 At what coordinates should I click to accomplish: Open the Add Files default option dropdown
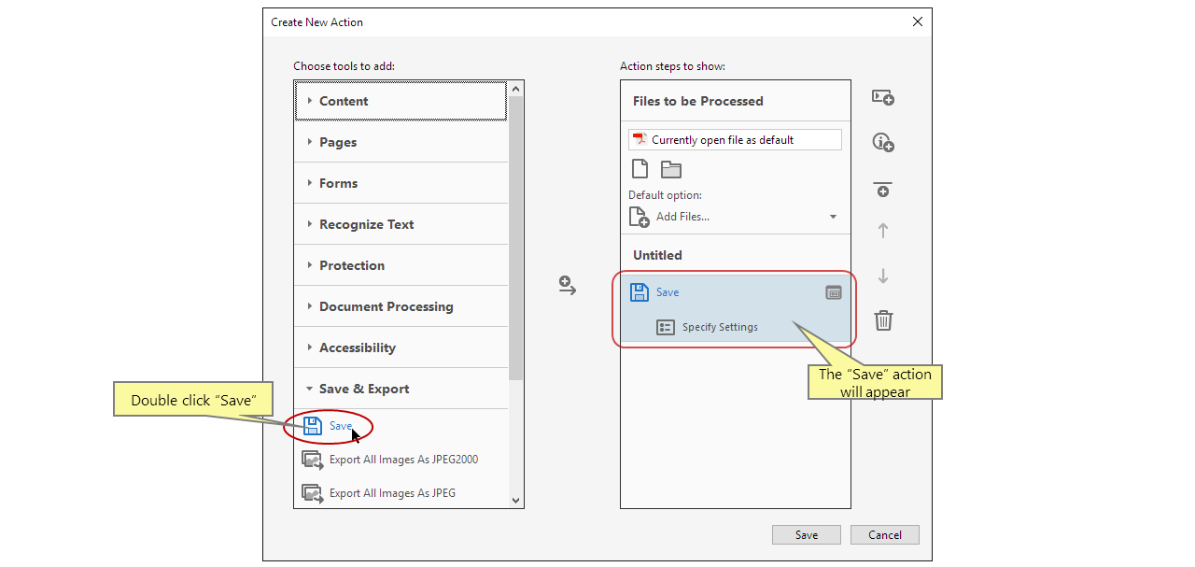pyautogui.click(x=833, y=216)
